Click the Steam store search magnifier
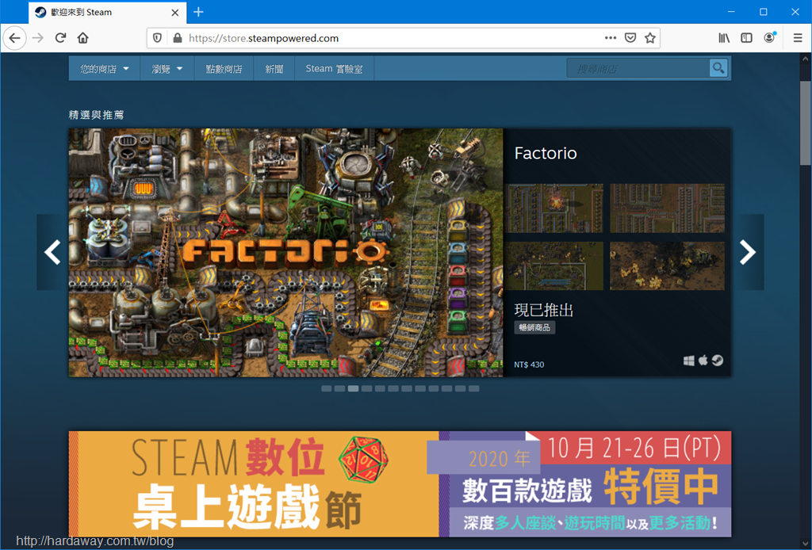Viewport: 812px width, 550px height. click(718, 68)
